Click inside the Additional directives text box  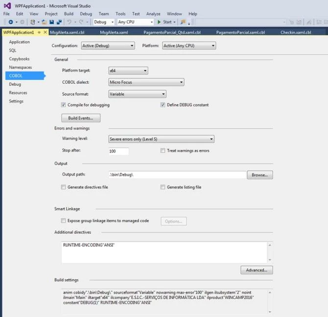164,252
